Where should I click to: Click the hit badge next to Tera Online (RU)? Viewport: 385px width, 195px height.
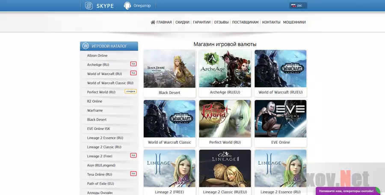click(133, 174)
